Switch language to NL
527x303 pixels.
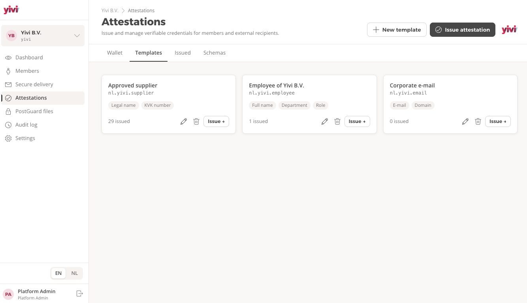pos(74,273)
